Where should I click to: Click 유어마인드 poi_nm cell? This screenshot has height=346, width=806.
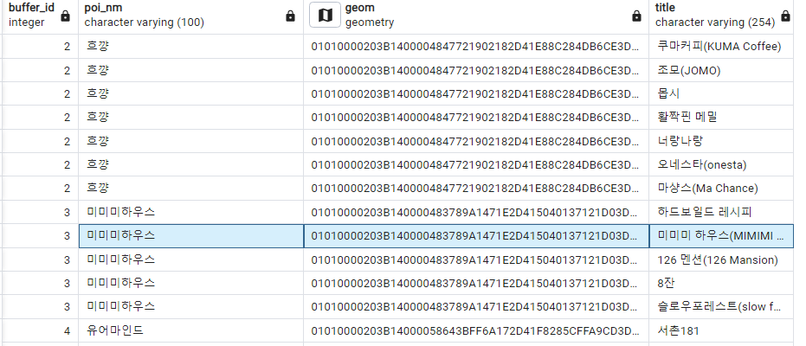coord(190,330)
